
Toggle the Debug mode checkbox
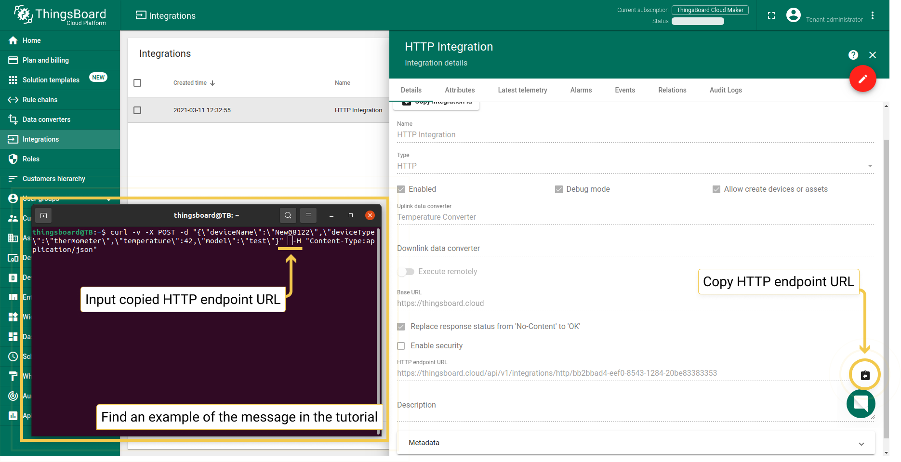[x=559, y=189]
